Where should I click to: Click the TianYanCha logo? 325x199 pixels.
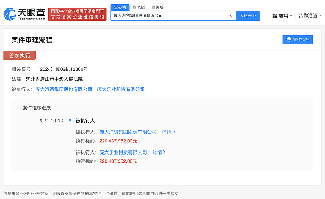(24, 14)
